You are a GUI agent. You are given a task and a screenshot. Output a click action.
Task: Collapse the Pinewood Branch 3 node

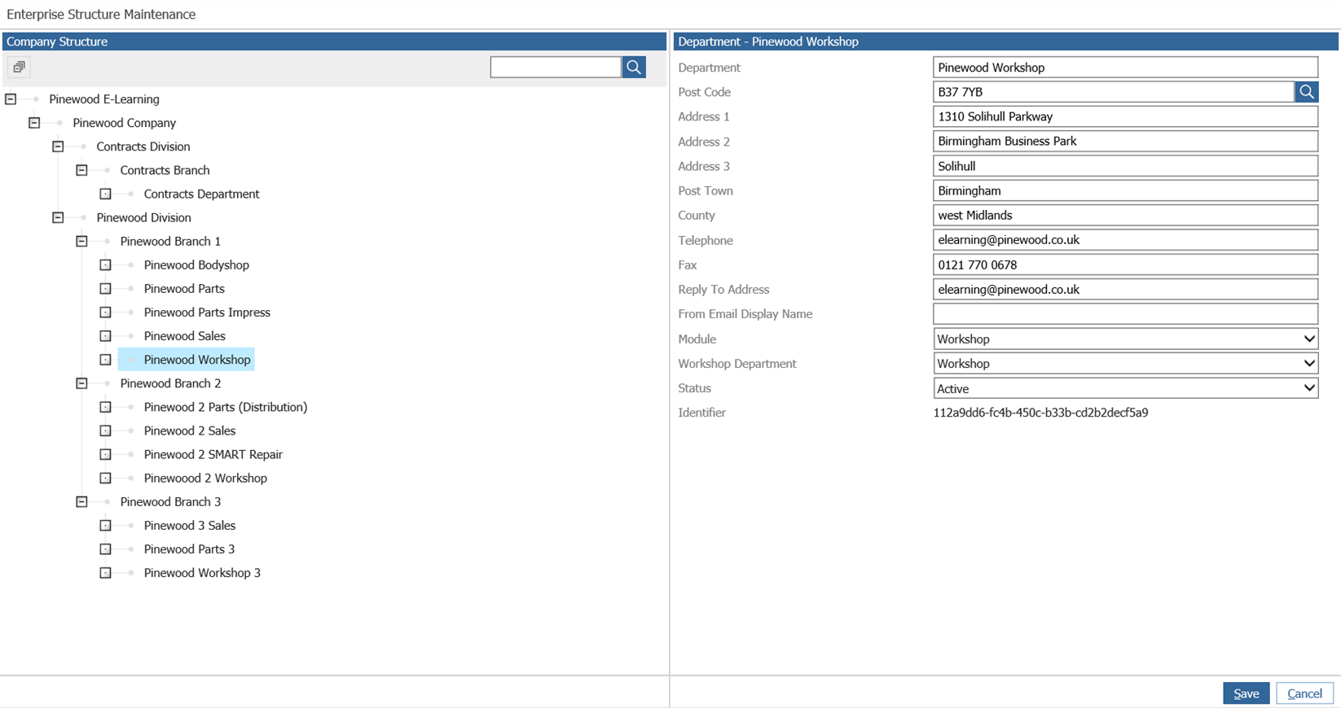click(x=81, y=502)
